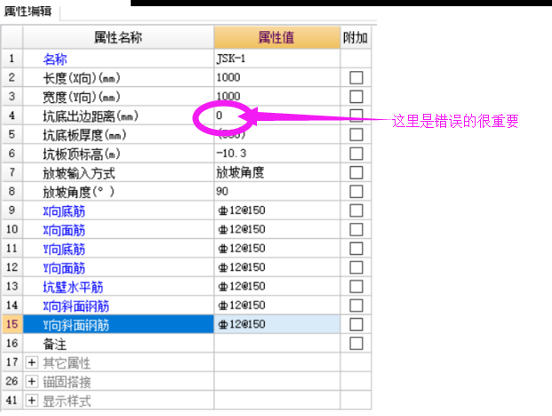The height and width of the screenshot is (416, 552).
Task: Tick the 附加 checkbox for 备注
Action: point(356,343)
